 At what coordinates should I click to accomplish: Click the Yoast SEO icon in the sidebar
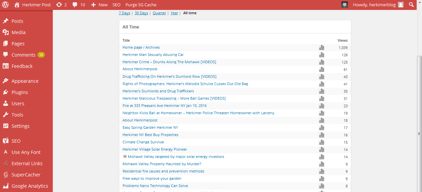6,141
